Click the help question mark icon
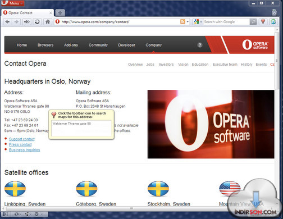The height and width of the screenshot is (219, 283). point(200,45)
